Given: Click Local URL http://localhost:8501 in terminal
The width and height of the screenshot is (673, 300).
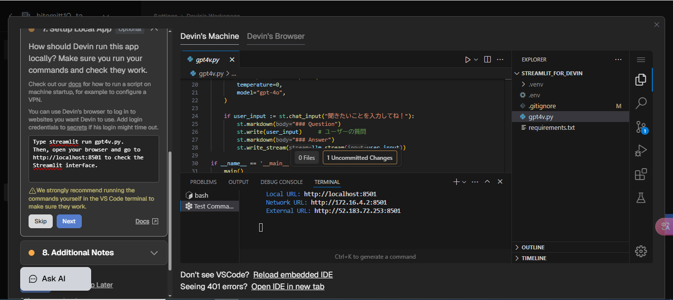Looking at the screenshot, I should (340, 194).
